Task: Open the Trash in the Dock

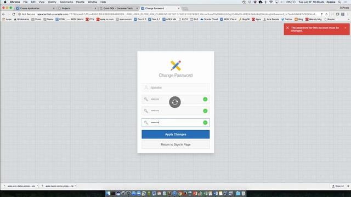Action: (244, 193)
